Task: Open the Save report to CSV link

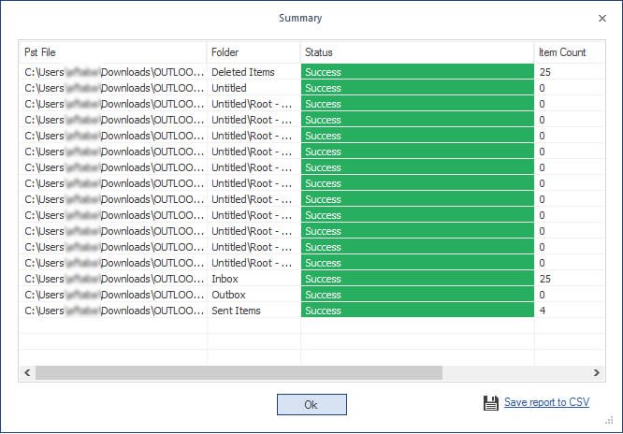Action: pyautogui.click(x=546, y=402)
